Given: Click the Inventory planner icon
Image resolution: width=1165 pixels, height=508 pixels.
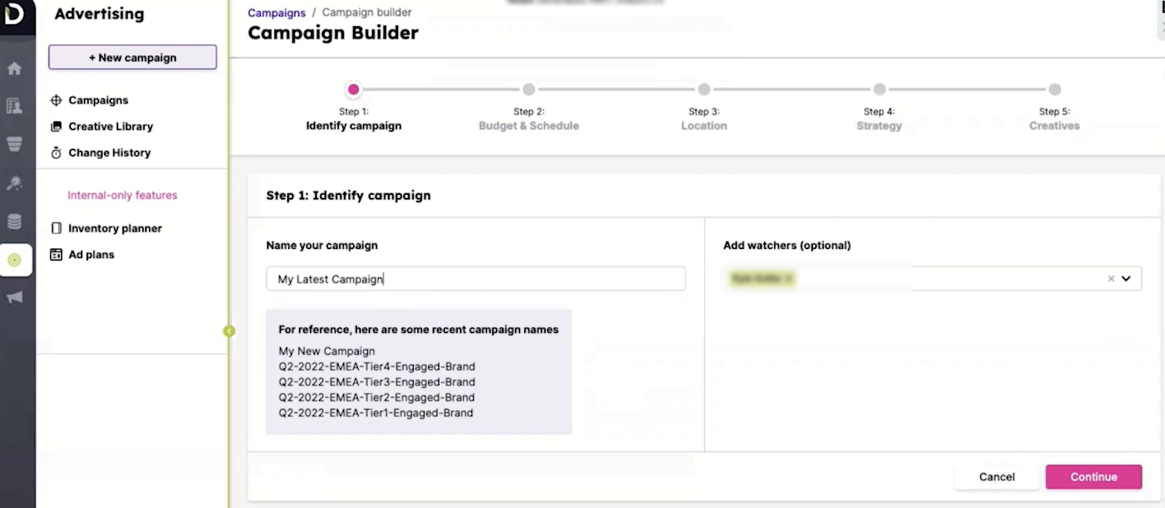Looking at the screenshot, I should pyautogui.click(x=56, y=228).
